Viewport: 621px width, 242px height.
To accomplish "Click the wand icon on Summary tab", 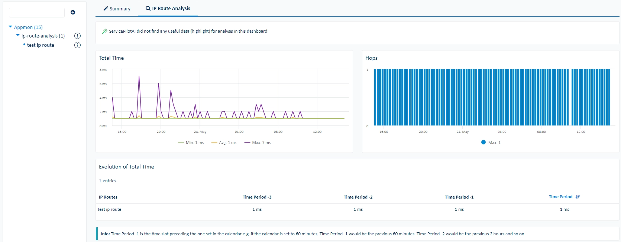I will click(106, 8).
